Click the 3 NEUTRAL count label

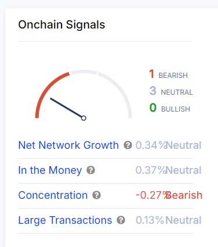(x=171, y=91)
